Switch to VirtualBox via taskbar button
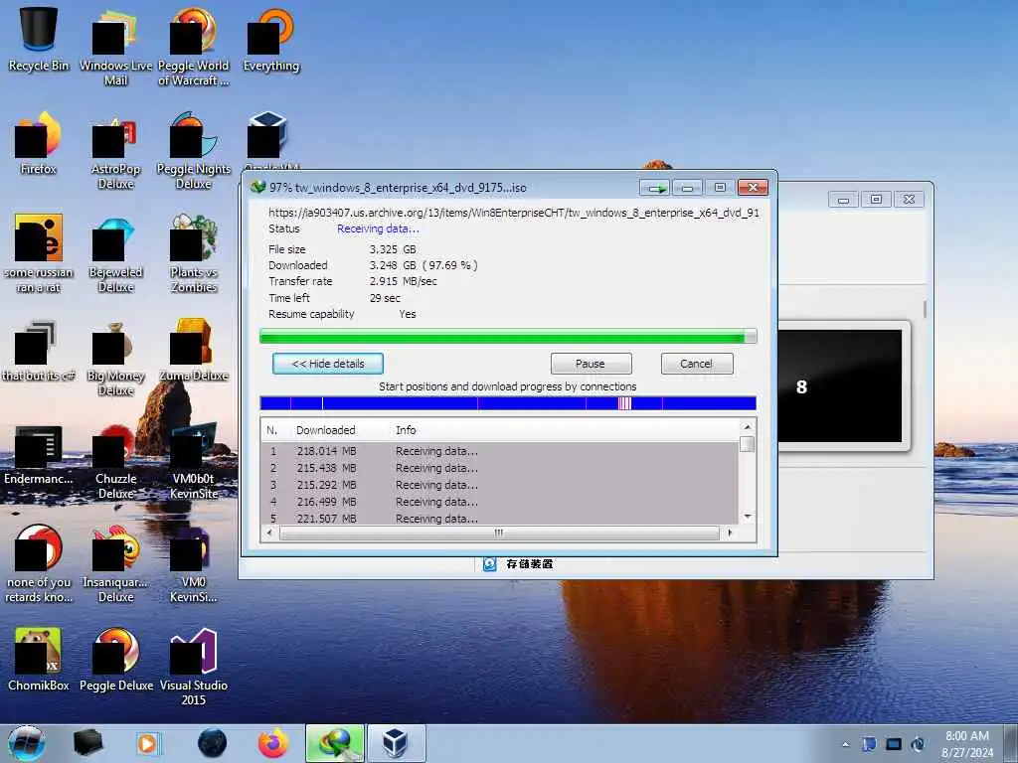The width and height of the screenshot is (1018, 763). [397, 743]
